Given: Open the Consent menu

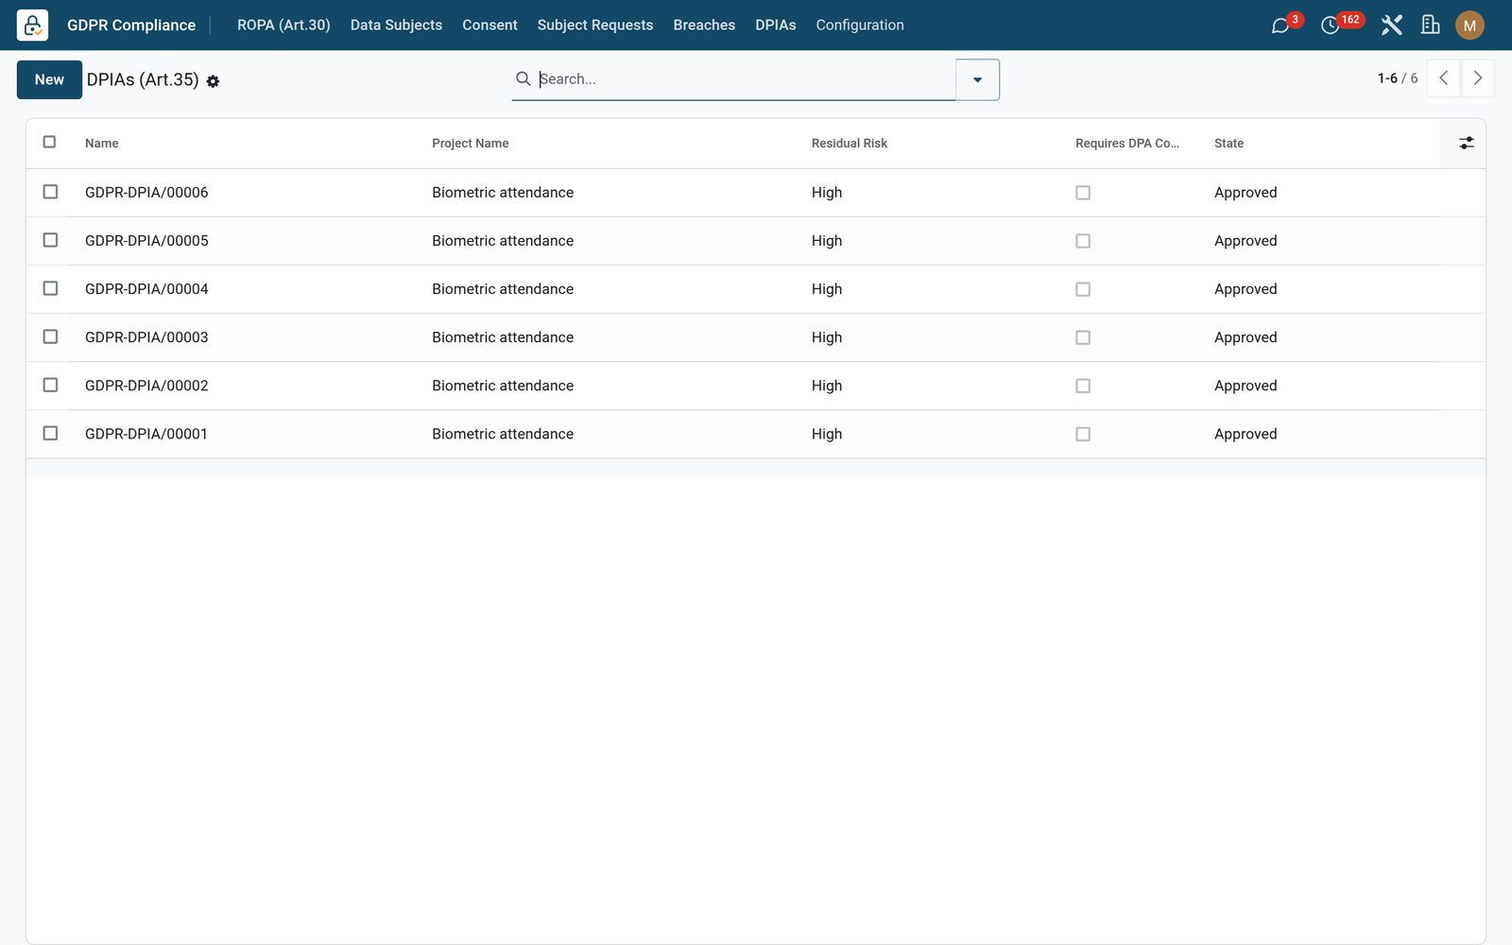Looking at the screenshot, I should [x=490, y=26].
